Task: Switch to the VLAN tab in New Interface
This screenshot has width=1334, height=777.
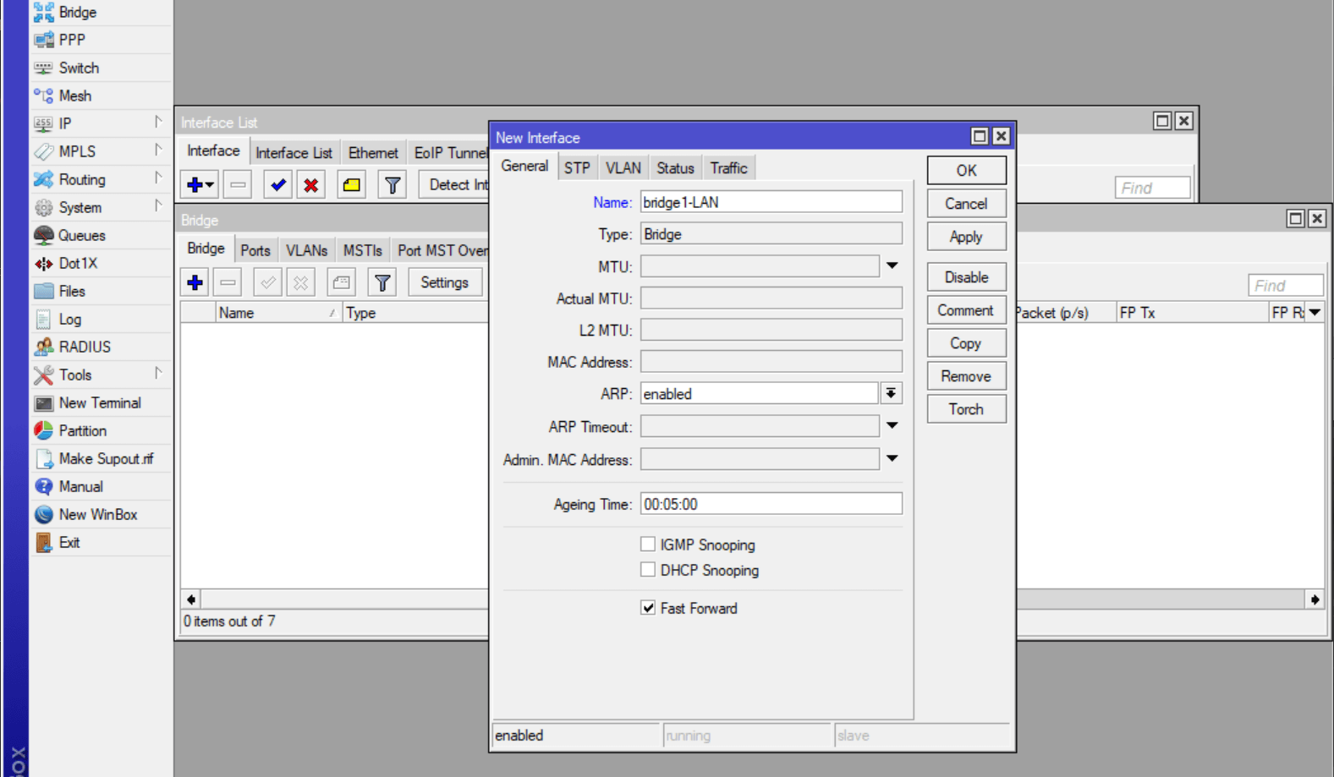Action: tap(623, 168)
